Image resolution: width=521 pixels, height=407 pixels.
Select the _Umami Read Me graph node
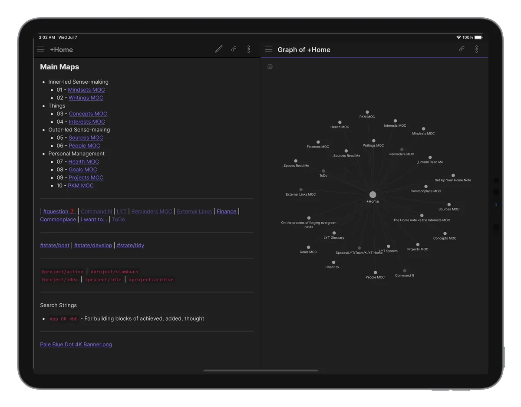[430, 158]
